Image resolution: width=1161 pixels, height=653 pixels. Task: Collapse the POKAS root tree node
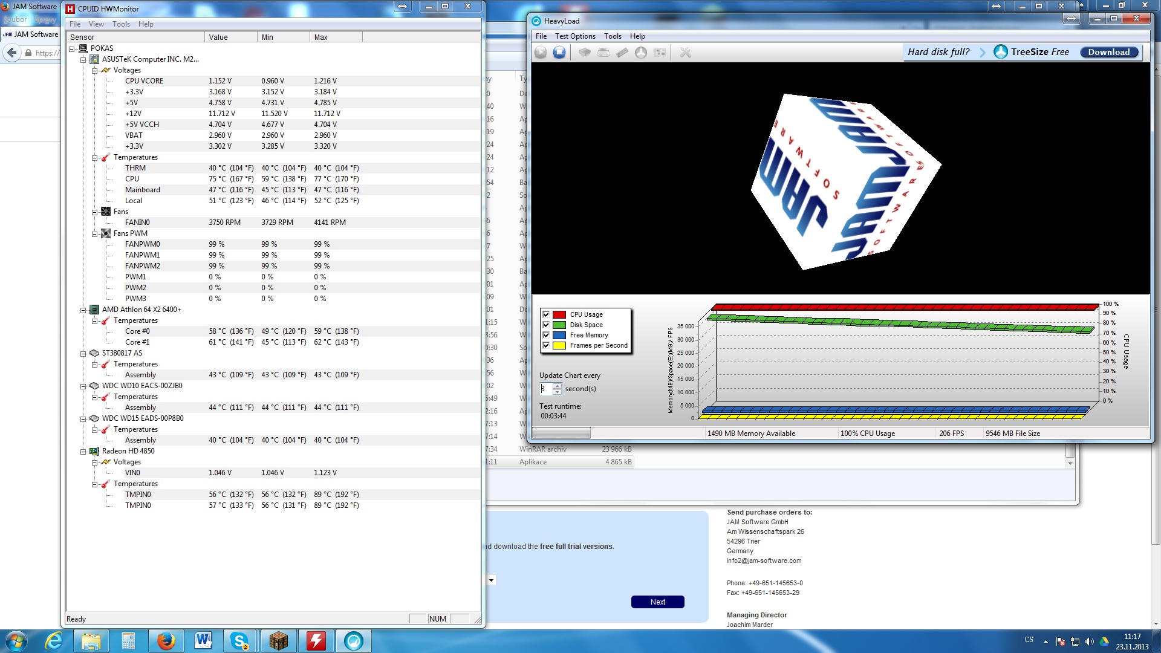(x=72, y=48)
